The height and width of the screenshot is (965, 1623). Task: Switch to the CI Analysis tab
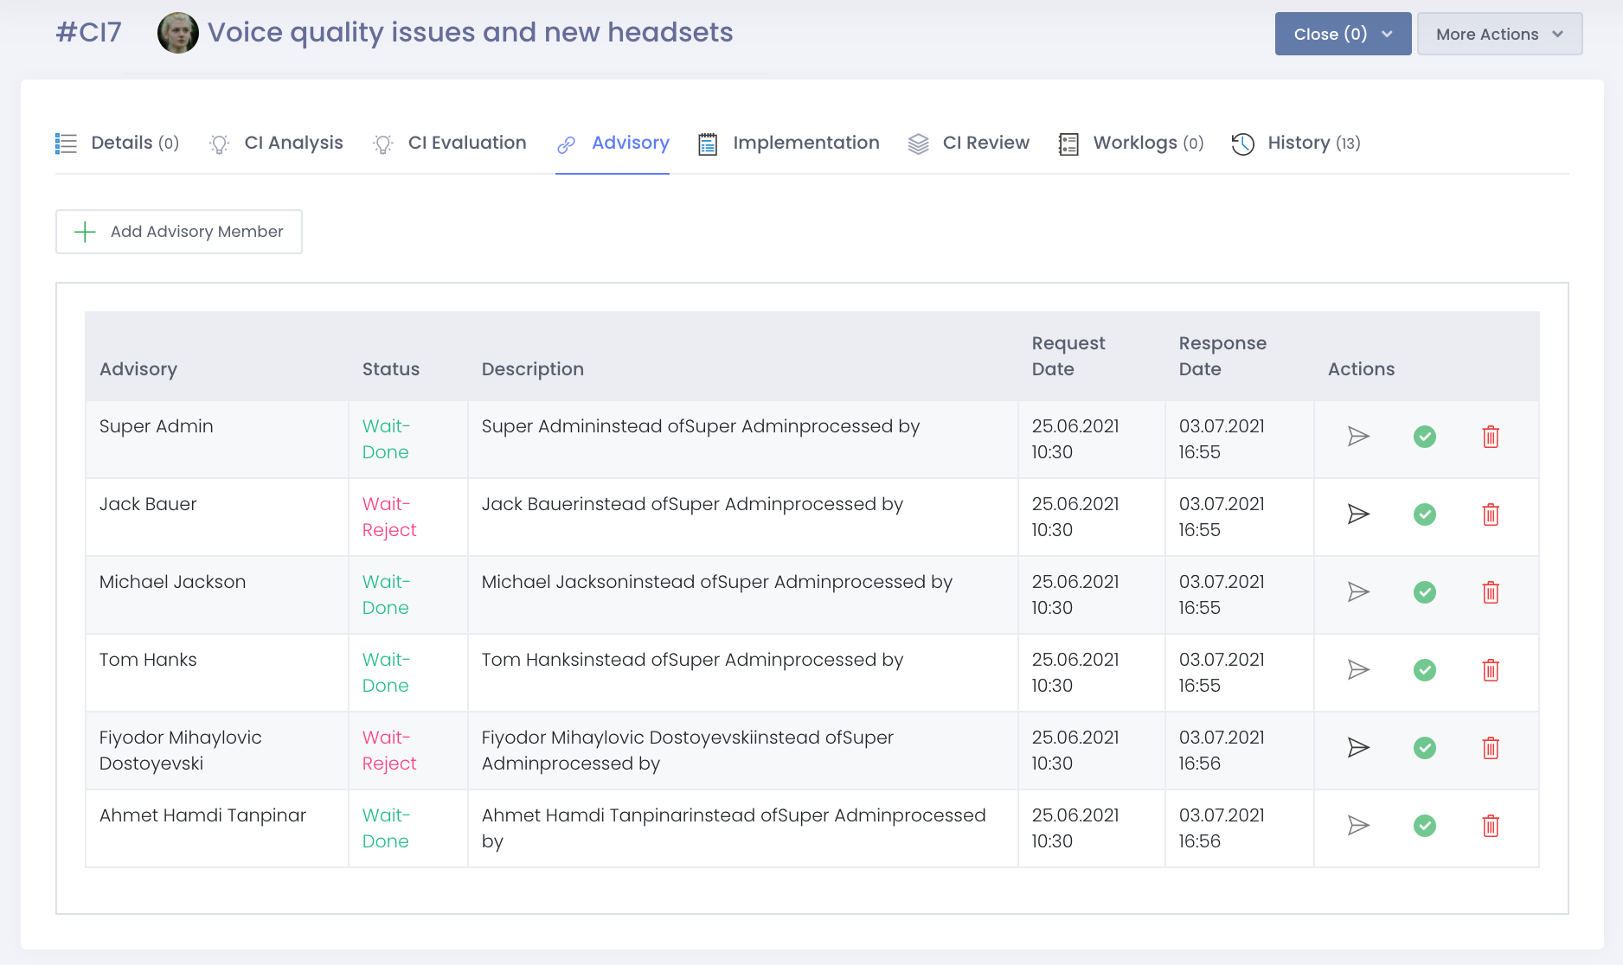(x=277, y=144)
